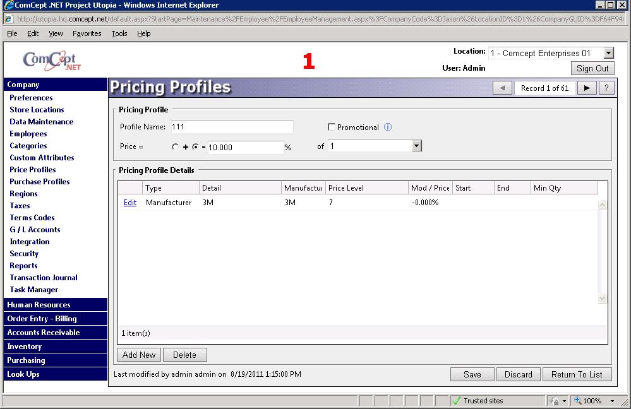Open help with the question mark button
This screenshot has height=409, width=631.
coord(606,88)
